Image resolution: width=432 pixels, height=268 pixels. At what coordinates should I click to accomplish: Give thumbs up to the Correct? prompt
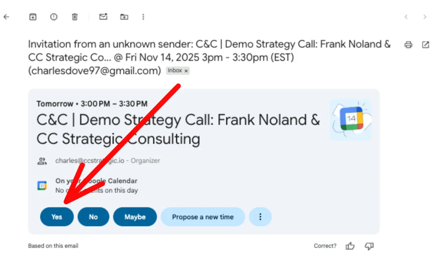(x=350, y=246)
